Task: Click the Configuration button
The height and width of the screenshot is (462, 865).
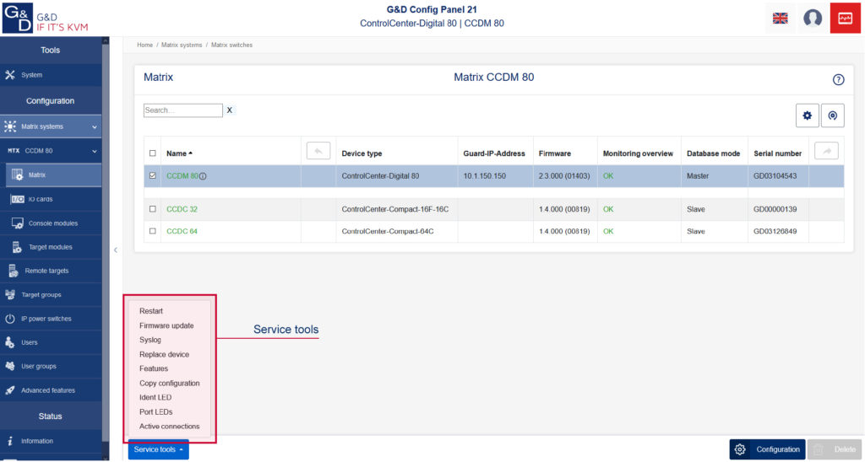Action: [x=767, y=449]
